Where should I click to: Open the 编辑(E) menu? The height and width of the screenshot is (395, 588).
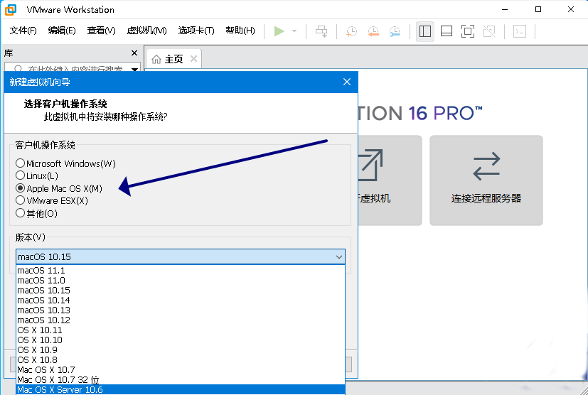click(x=62, y=31)
